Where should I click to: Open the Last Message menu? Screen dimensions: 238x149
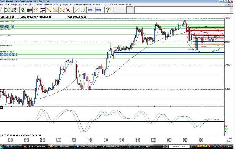[x=11, y=5]
